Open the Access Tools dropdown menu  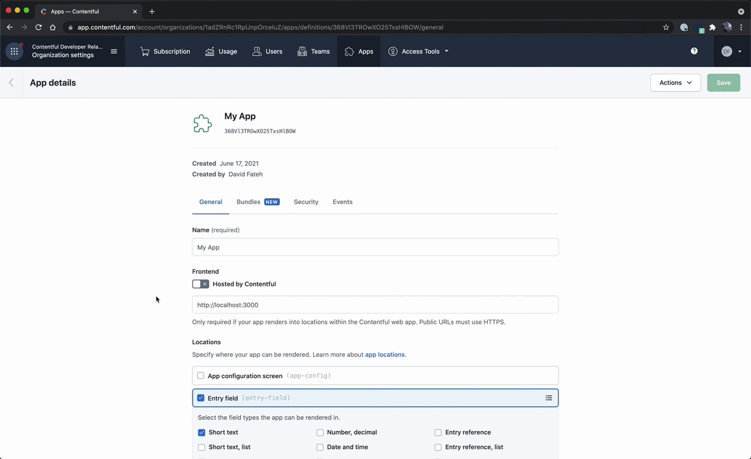[419, 51]
